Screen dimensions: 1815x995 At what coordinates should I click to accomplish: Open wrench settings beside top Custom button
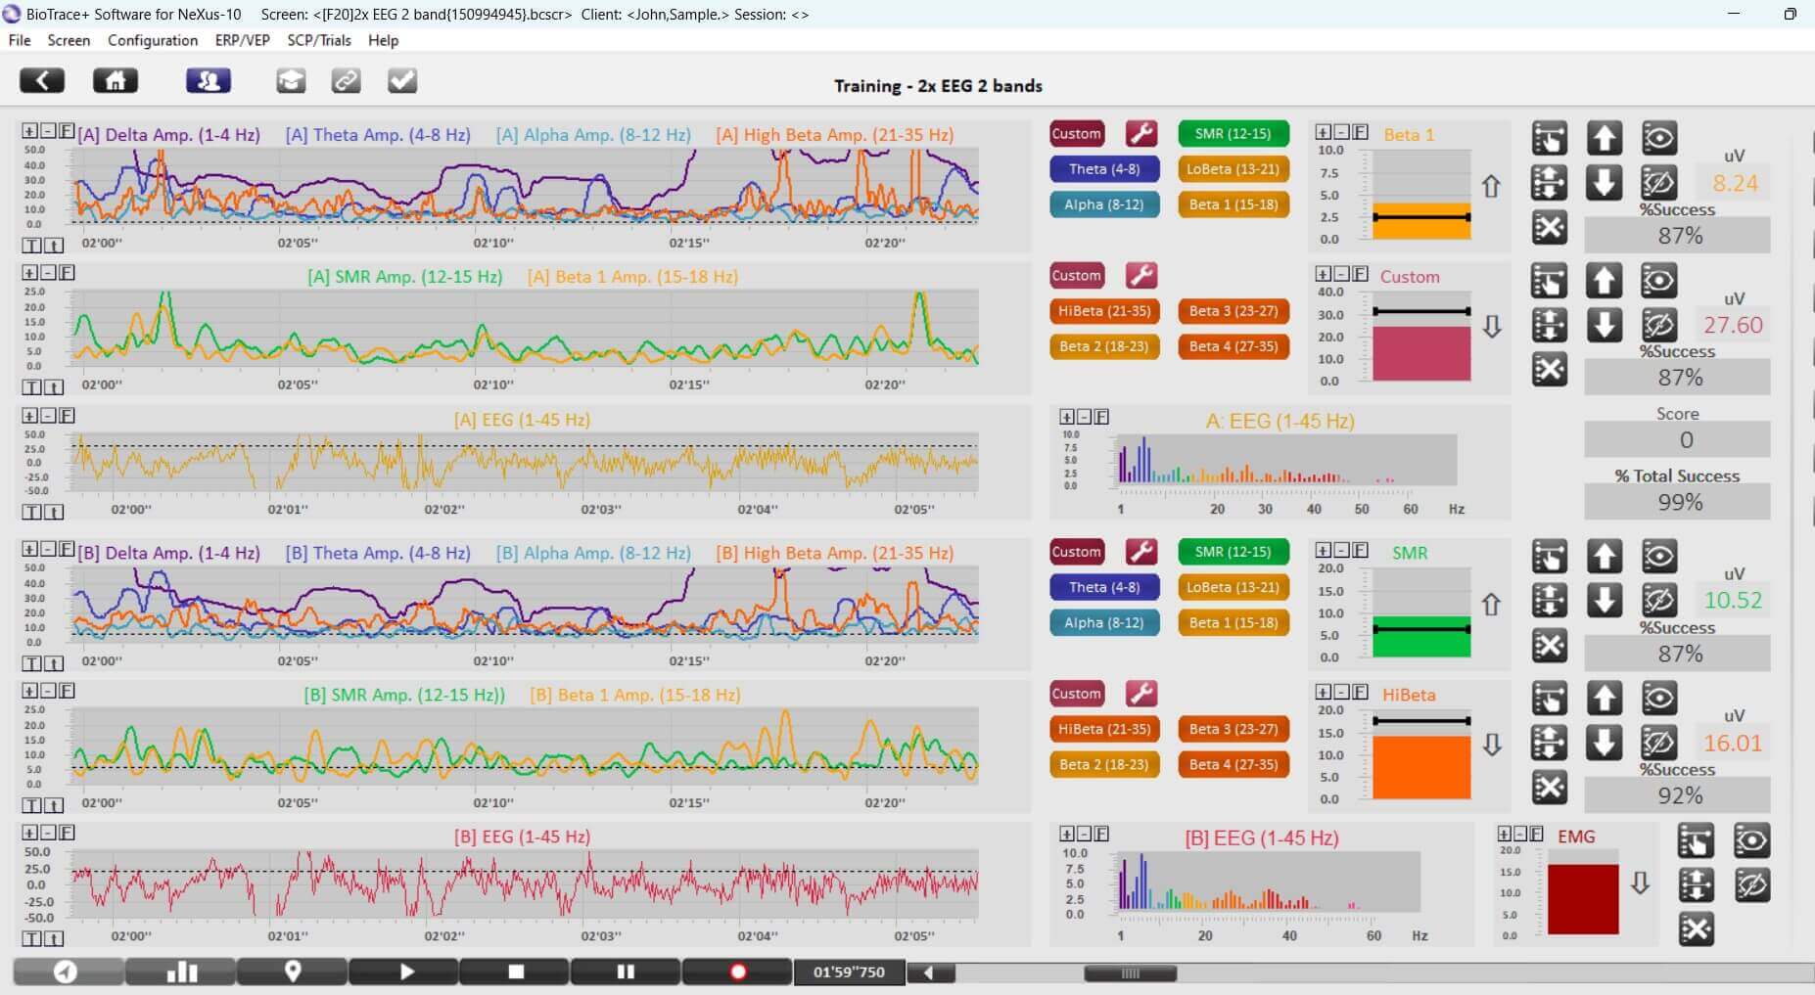[x=1141, y=133]
